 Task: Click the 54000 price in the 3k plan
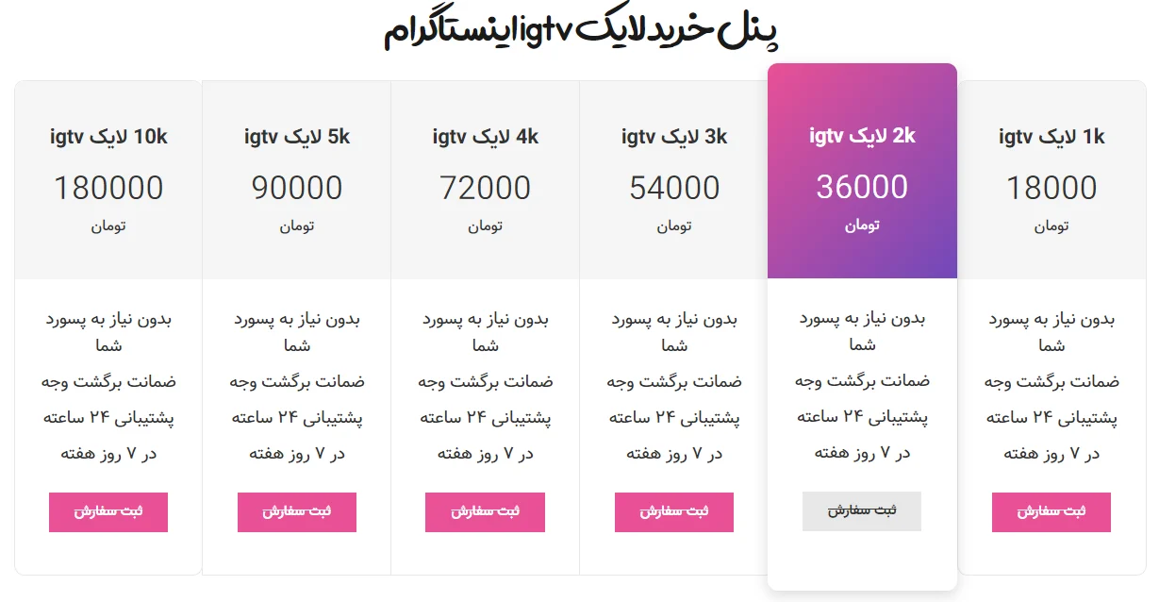pos(674,188)
